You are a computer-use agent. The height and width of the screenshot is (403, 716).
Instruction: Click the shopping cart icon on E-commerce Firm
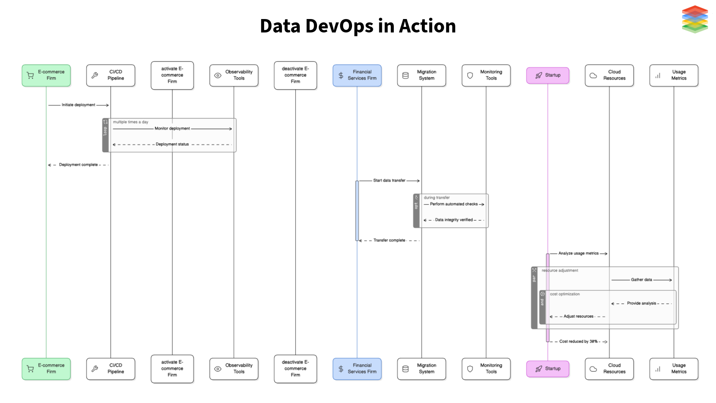[30, 75]
